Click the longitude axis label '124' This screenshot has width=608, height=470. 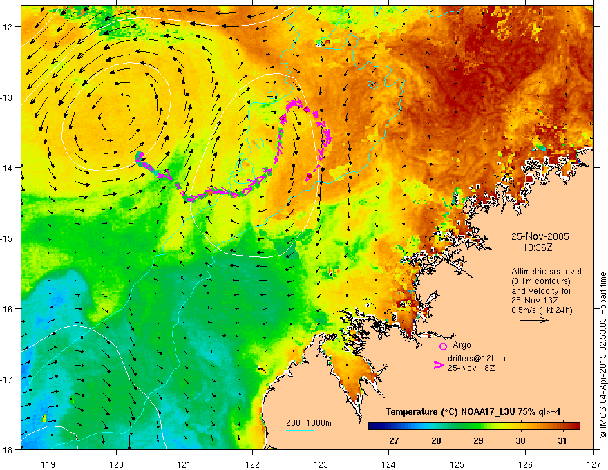(389, 464)
